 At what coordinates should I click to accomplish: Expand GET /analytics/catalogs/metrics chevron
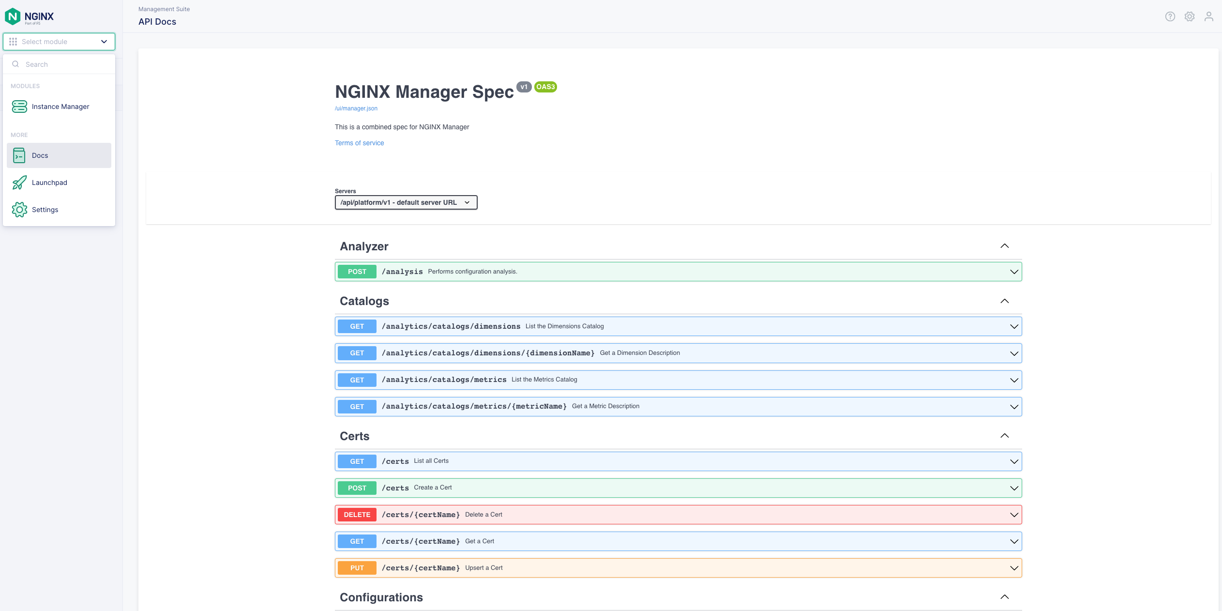click(x=1014, y=380)
